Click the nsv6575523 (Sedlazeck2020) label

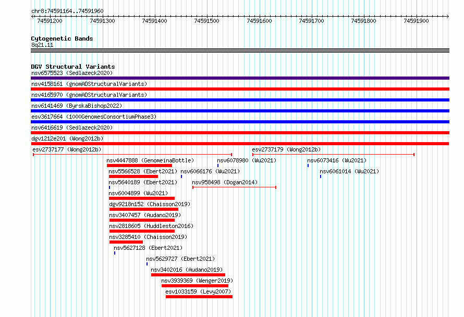(72, 73)
